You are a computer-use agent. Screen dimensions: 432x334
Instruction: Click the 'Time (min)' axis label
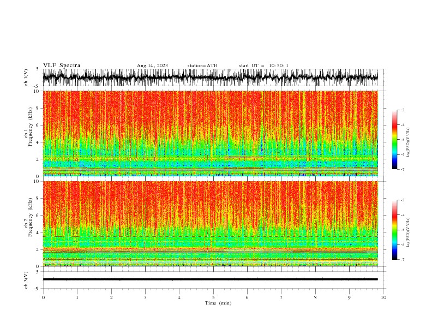click(218, 303)
